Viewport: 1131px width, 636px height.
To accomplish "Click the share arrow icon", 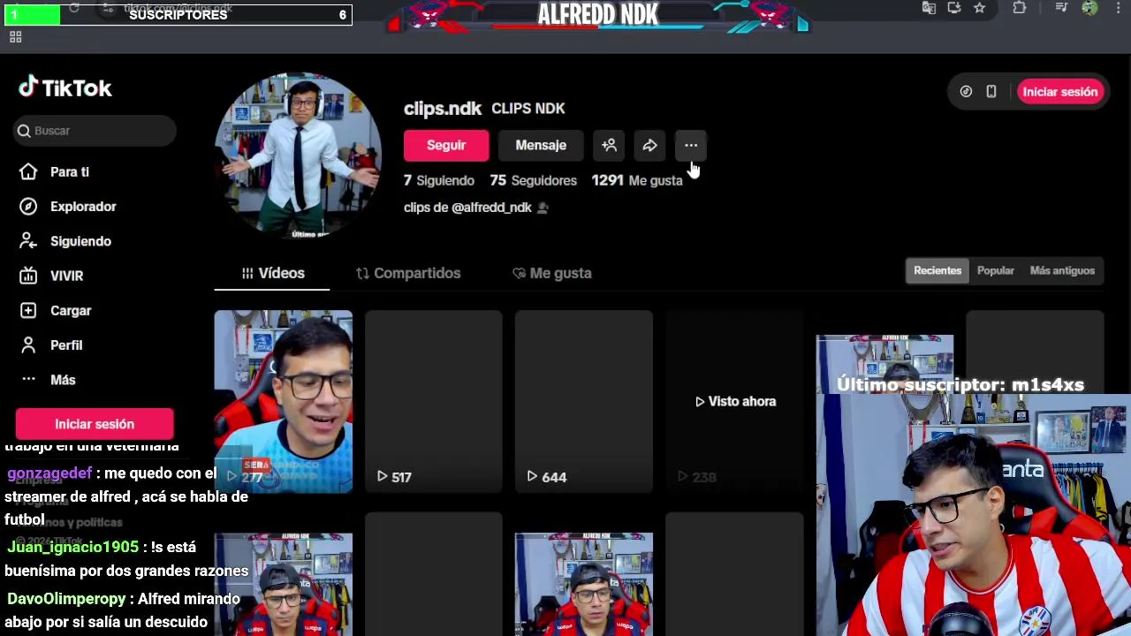I will (x=649, y=145).
